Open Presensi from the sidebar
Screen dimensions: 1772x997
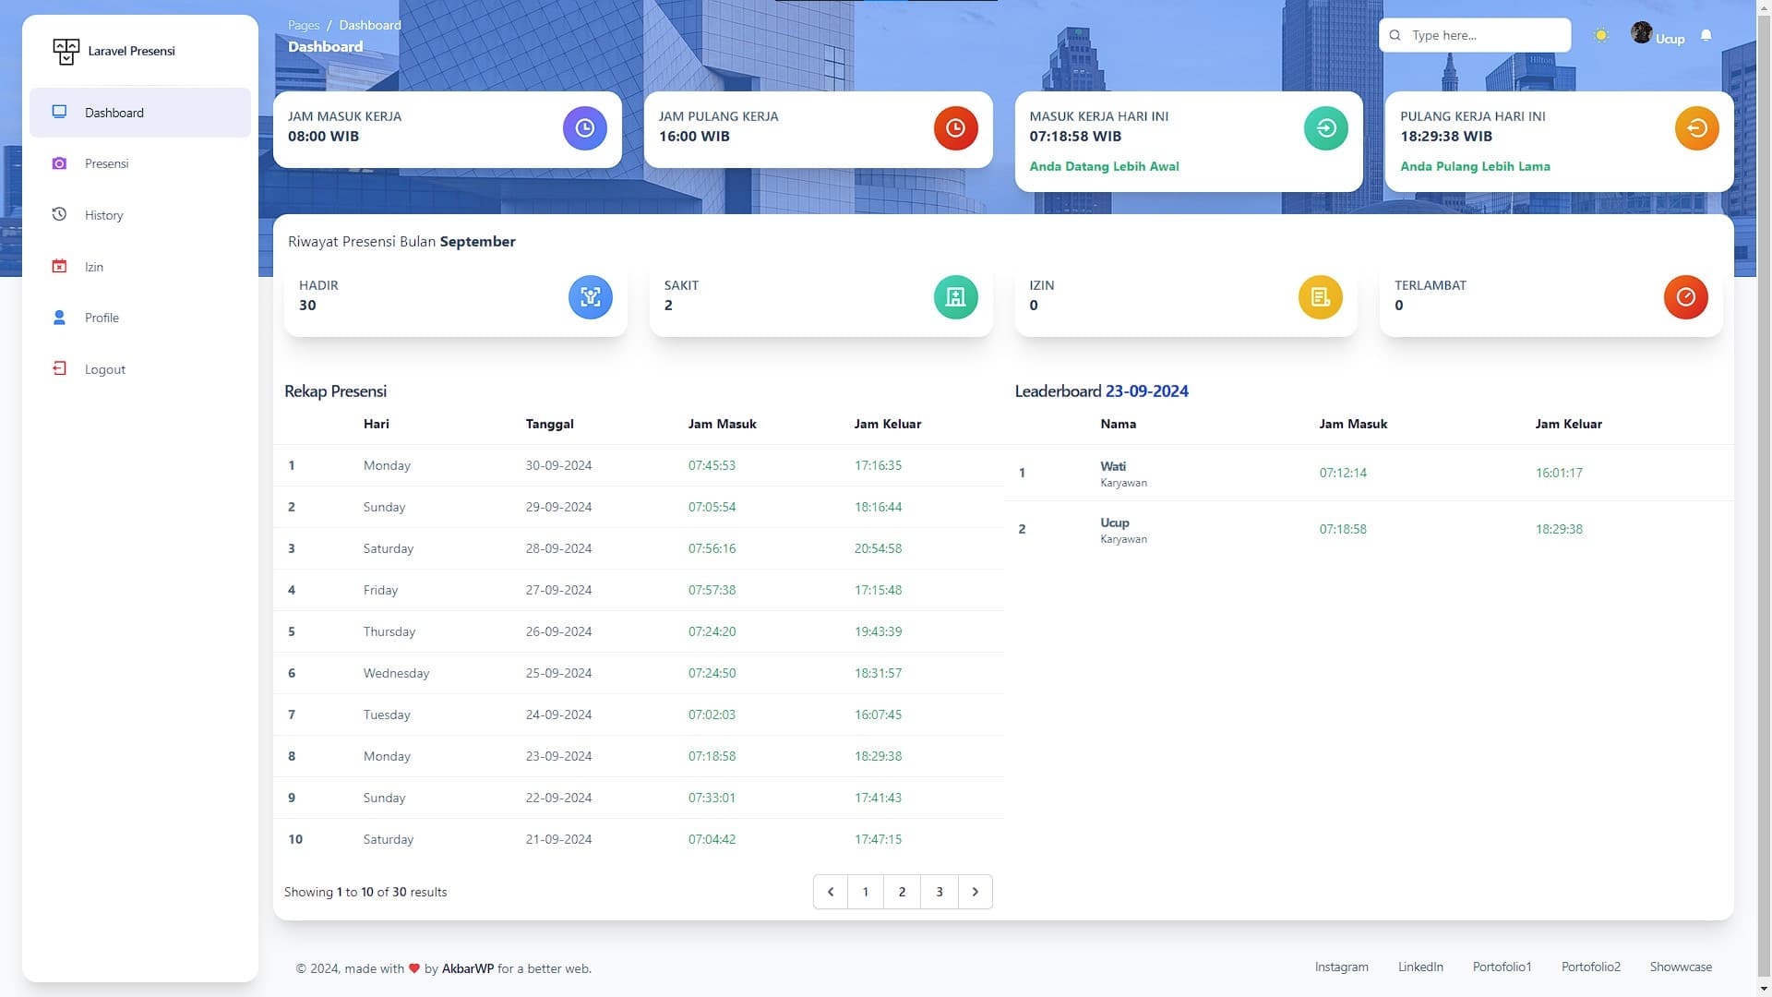106,163
